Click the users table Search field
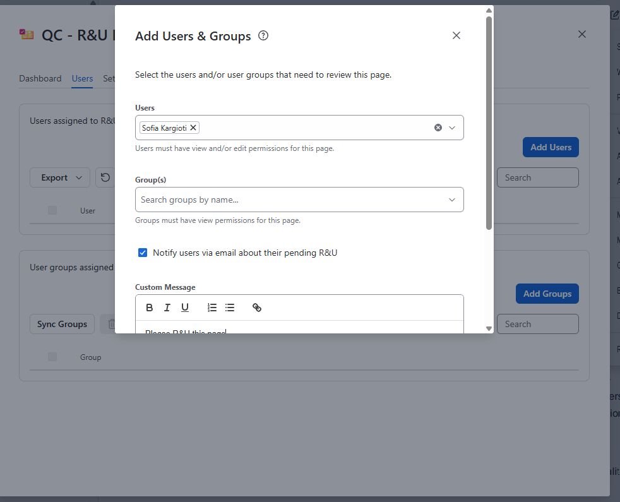 click(537, 177)
